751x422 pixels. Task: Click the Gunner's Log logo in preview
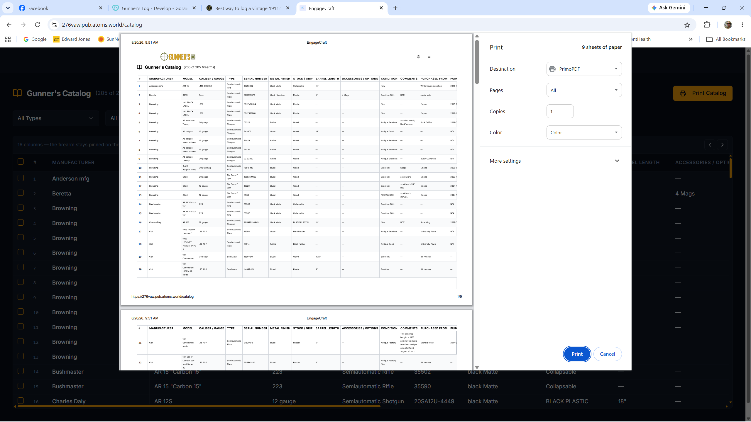click(178, 57)
